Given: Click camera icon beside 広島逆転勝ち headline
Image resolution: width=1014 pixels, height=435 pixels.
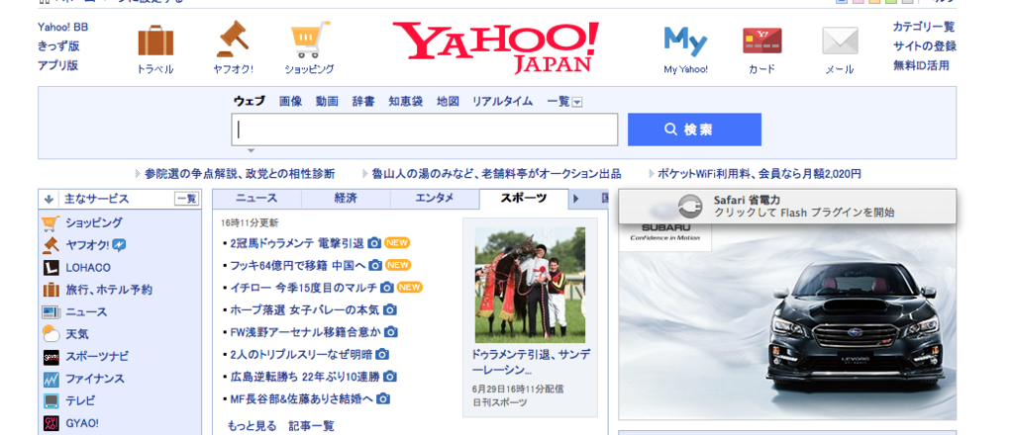Looking at the screenshot, I should (x=390, y=377).
